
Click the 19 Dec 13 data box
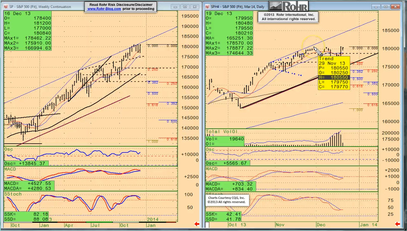pos(229,33)
